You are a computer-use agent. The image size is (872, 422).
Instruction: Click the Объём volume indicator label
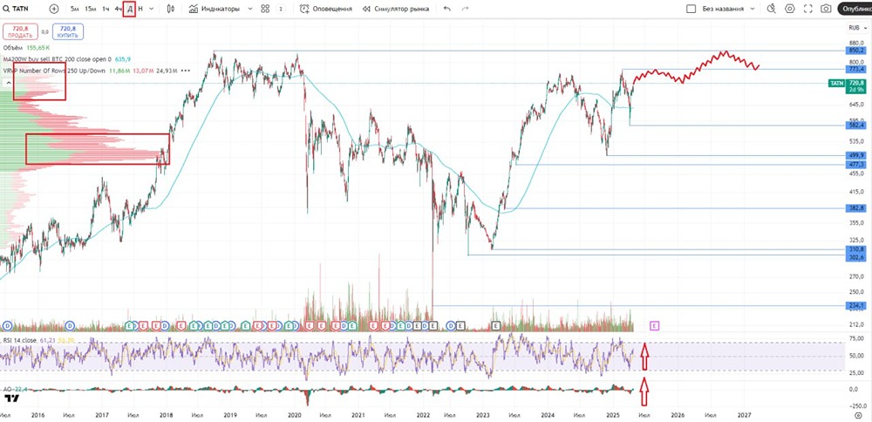point(13,48)
